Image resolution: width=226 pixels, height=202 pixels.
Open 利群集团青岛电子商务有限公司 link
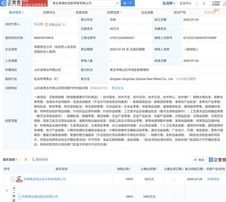pos(45,179)
